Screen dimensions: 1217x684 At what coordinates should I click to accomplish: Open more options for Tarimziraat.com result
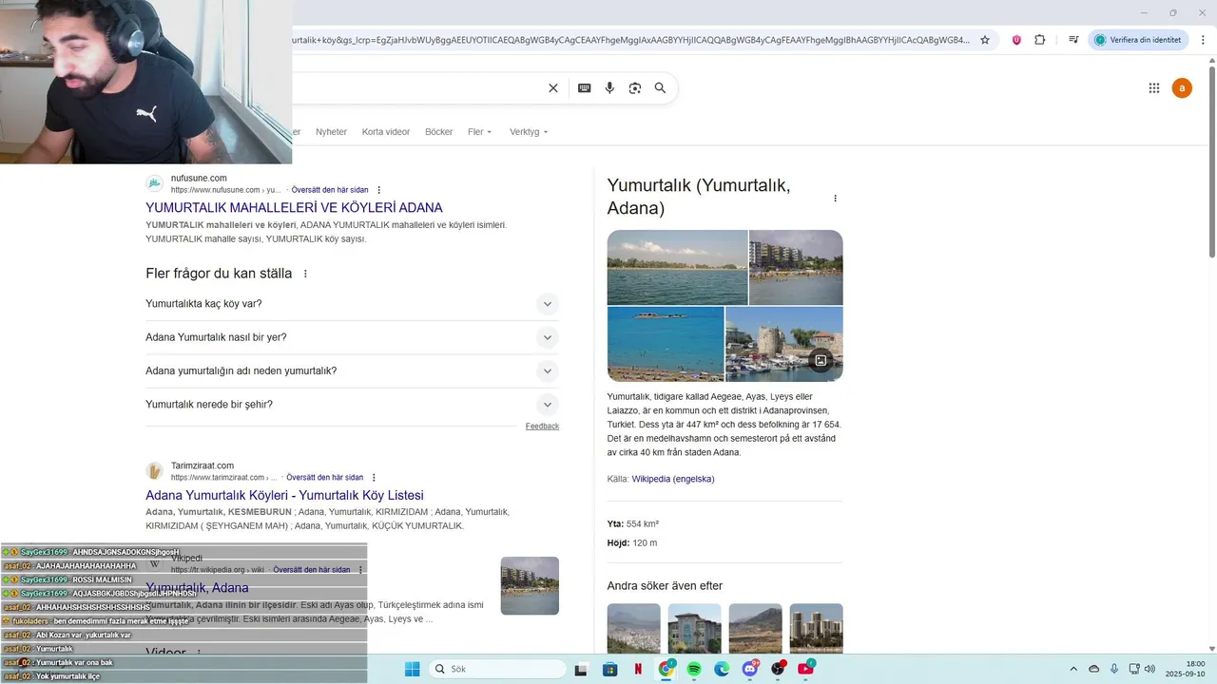pos(374,478)
